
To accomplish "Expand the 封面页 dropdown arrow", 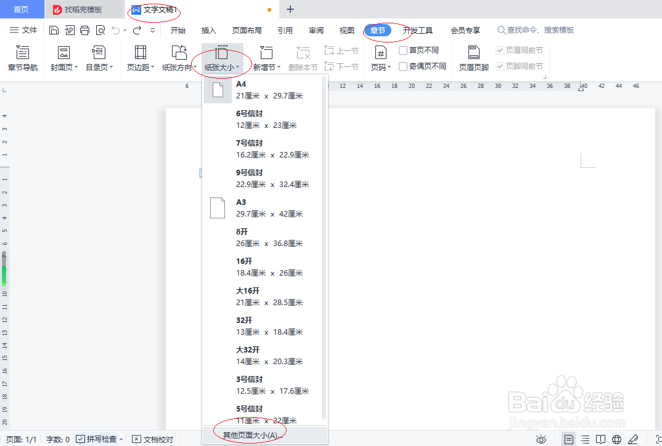I will click(x=76, y=67).
